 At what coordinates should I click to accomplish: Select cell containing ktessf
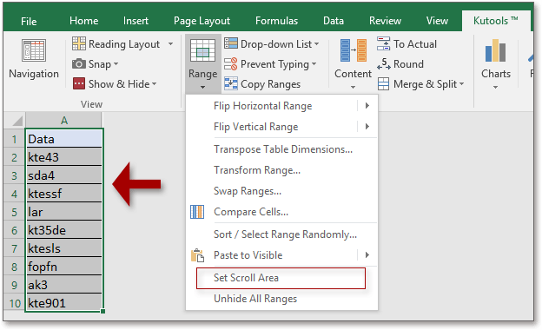(64, 194)
